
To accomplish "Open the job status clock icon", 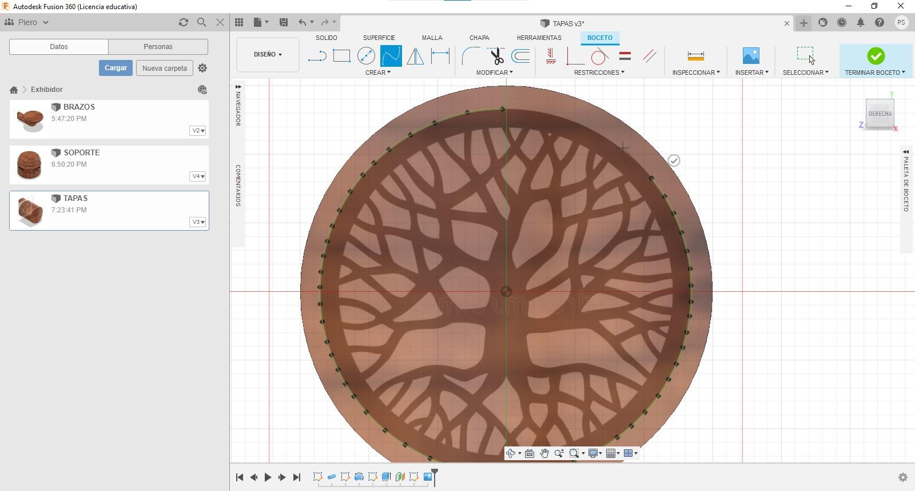I will tap(842, 22).
